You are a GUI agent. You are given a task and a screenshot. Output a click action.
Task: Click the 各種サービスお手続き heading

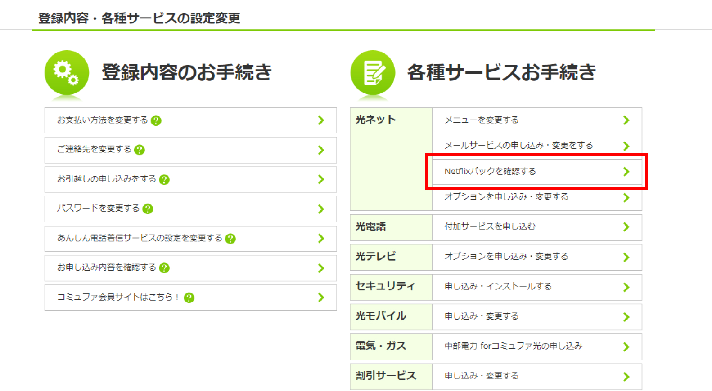[502, 72]
